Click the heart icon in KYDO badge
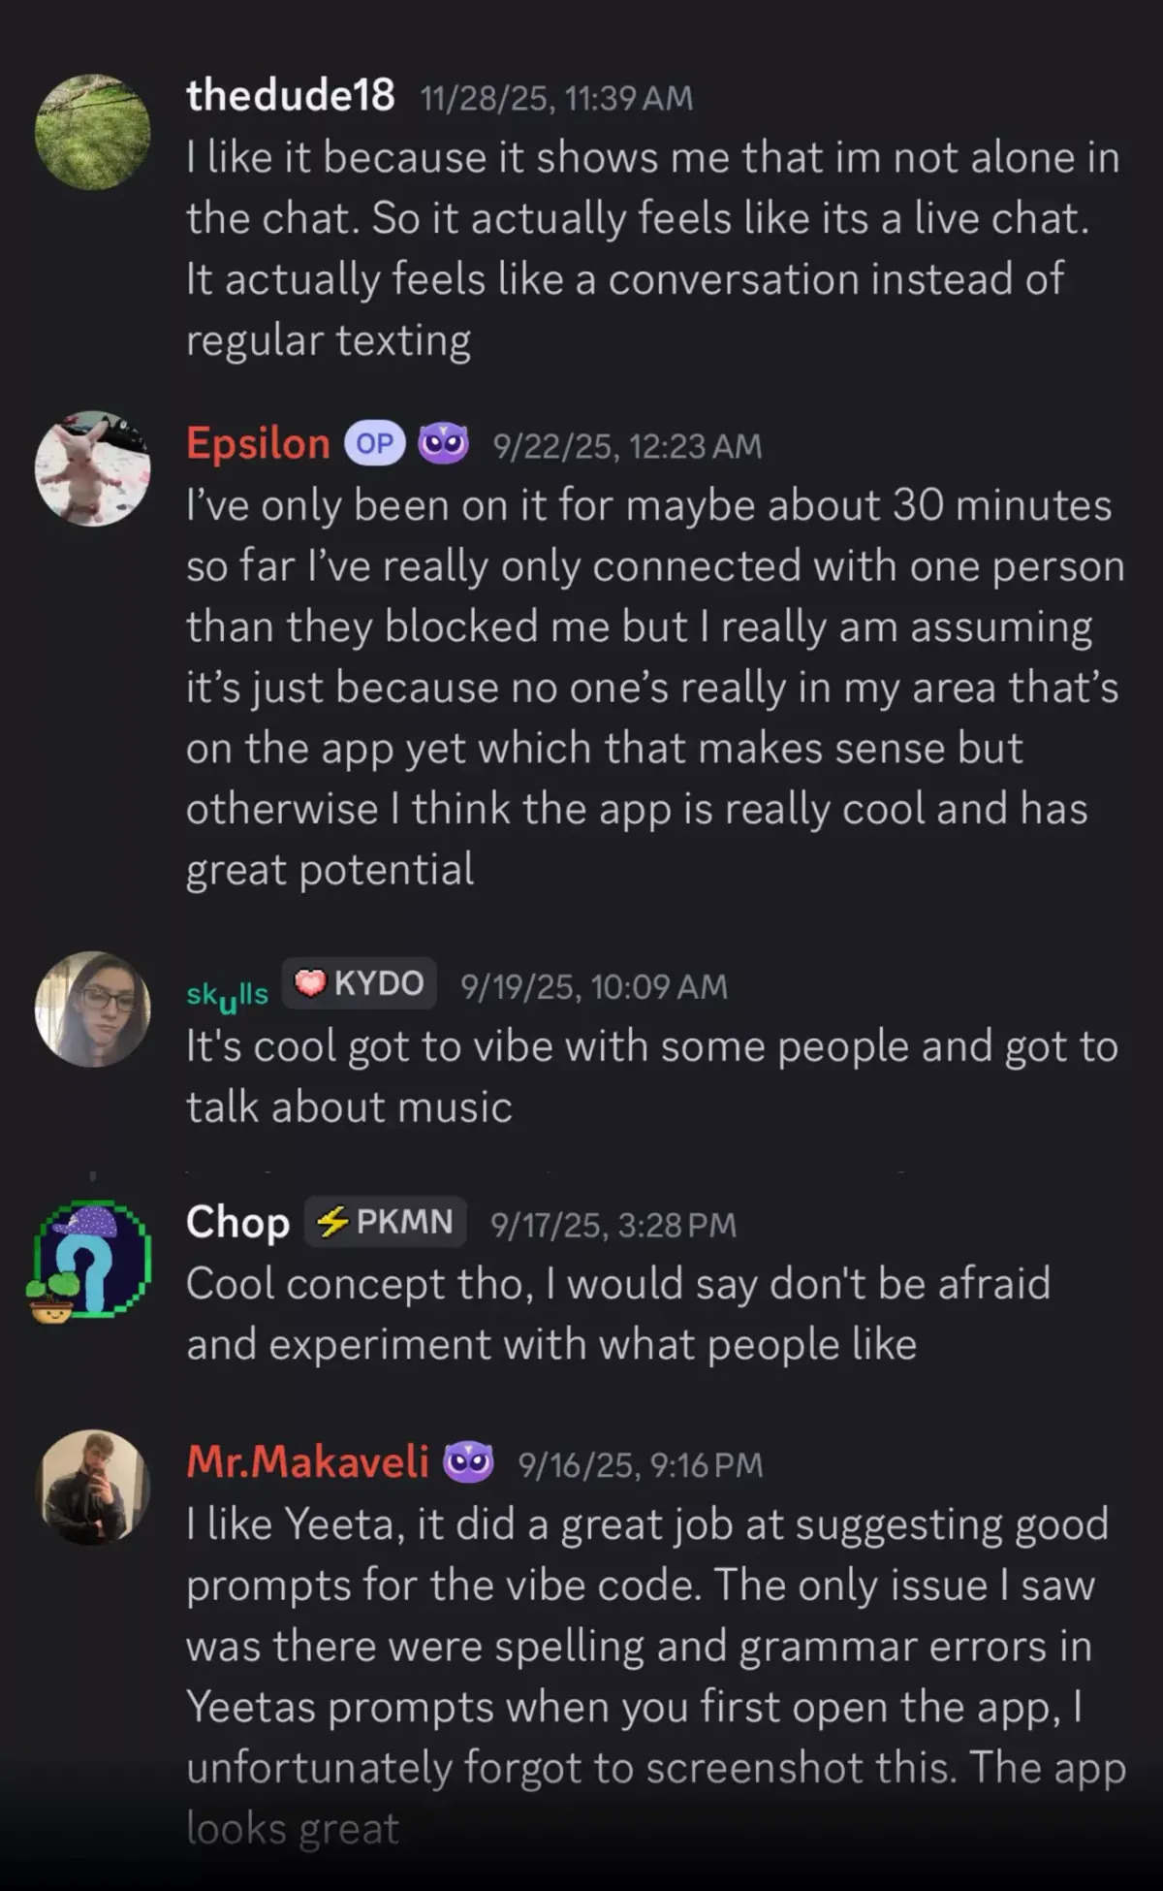This screenshot has width=1163, height=1891. tap(309, 981)
